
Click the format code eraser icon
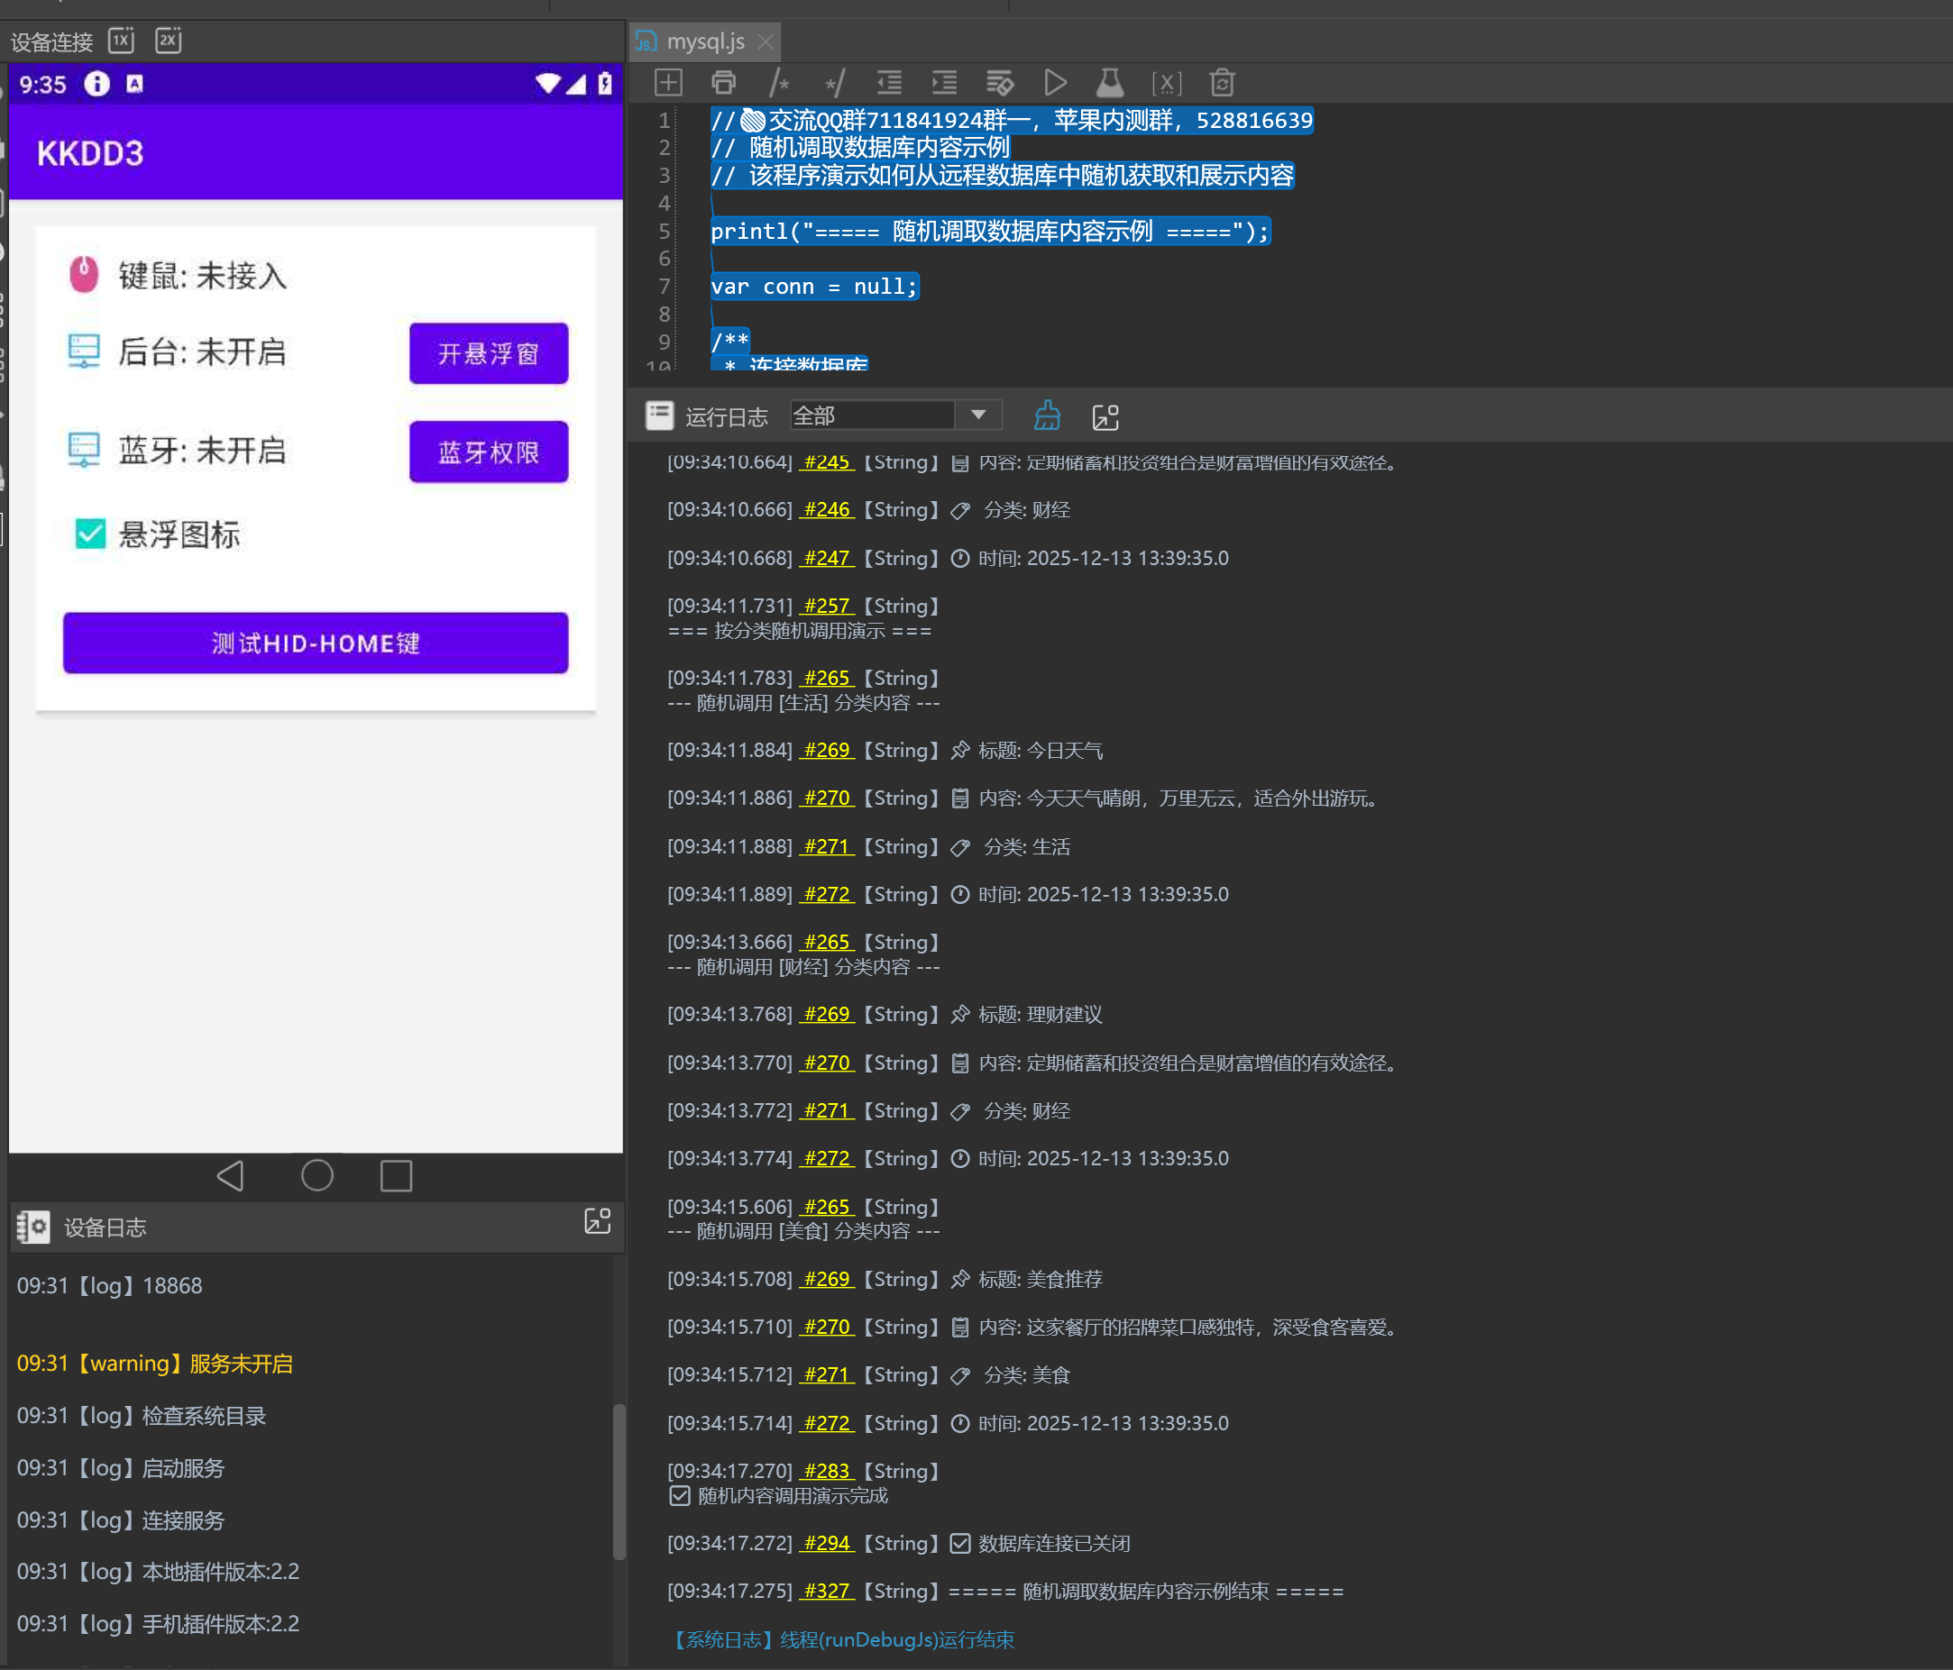(x=999, y=83)
